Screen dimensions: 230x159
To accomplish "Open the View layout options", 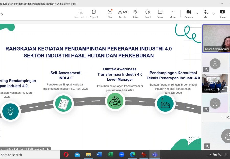I will [160, 14].
